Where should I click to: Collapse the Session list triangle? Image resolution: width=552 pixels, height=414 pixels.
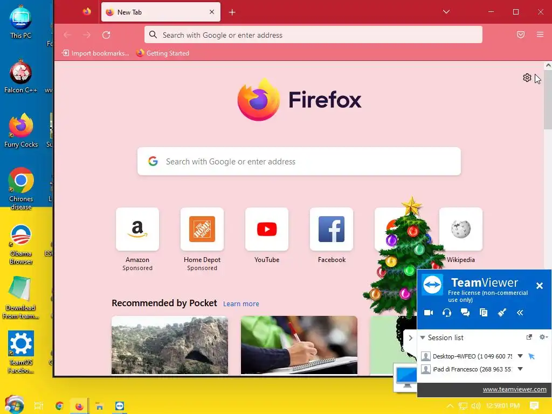point(423,337)
